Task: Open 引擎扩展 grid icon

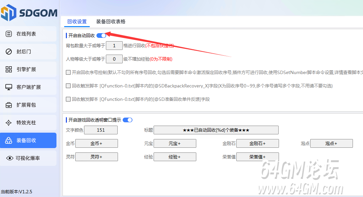Action: 9,69
